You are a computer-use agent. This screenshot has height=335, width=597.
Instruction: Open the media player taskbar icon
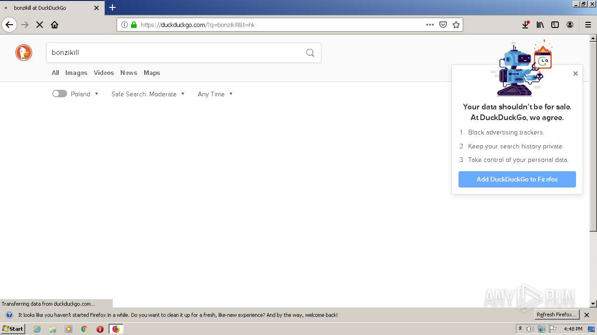point(69,329)
